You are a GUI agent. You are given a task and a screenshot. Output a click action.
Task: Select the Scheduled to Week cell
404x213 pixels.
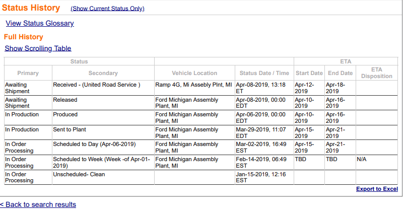pos(103,163)
